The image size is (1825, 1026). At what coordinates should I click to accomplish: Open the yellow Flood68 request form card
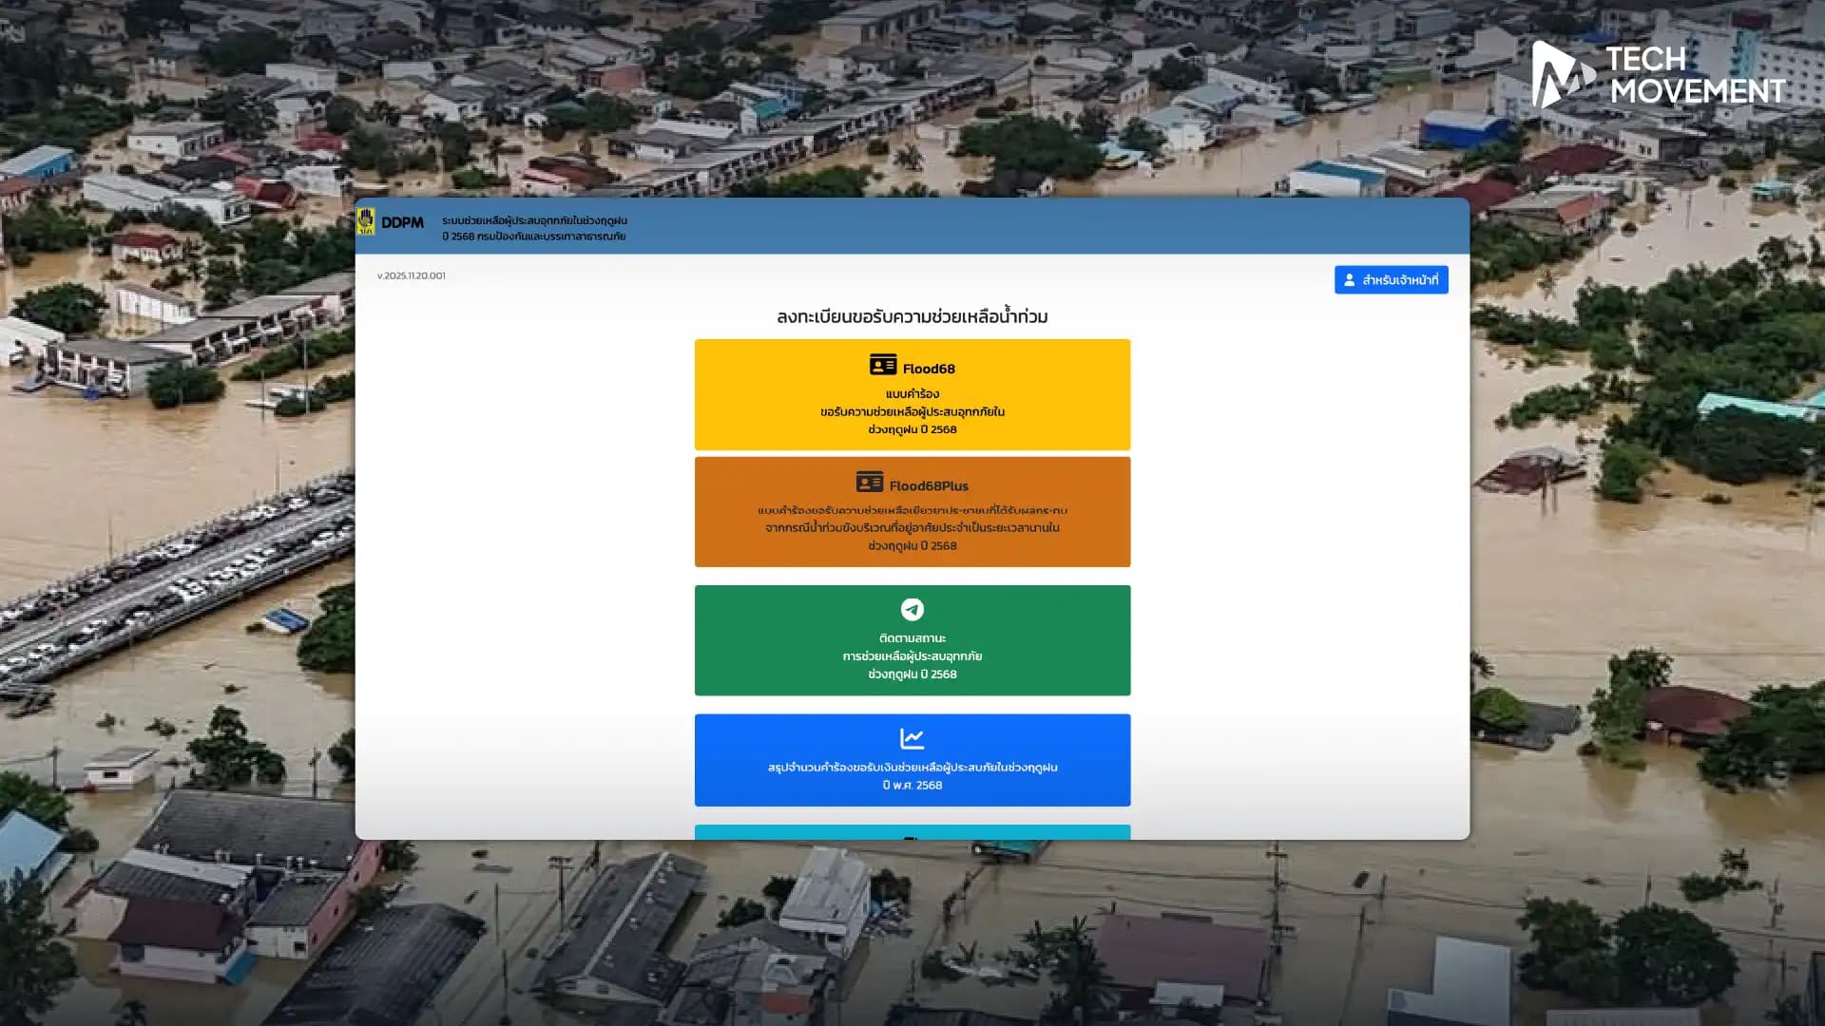[x=912, y=413]
